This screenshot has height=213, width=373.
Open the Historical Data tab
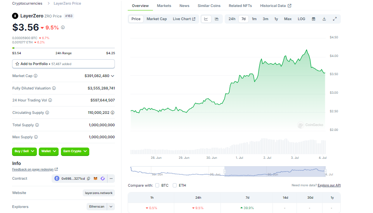[x=276, y=6]
